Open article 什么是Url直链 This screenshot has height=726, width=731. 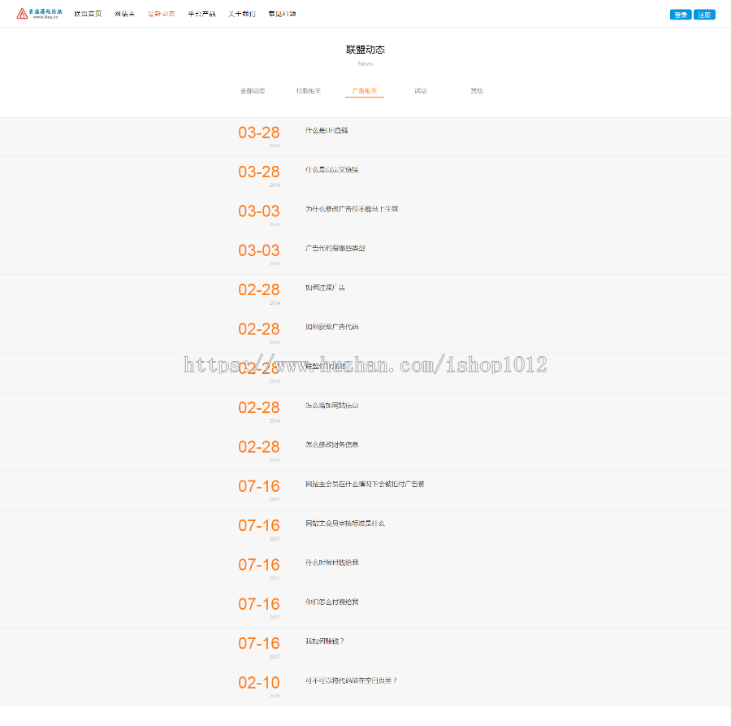327,130
